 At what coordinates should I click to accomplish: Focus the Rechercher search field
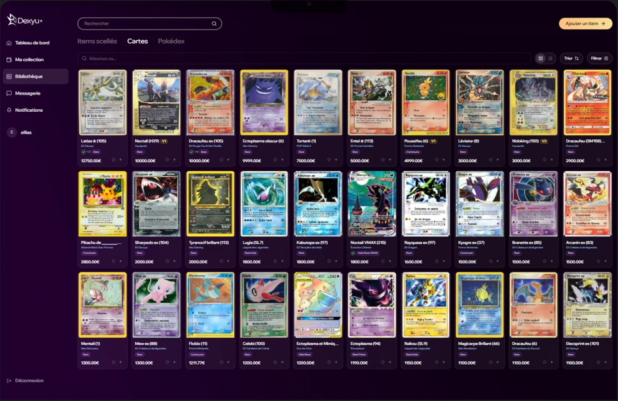click(150, 24)
